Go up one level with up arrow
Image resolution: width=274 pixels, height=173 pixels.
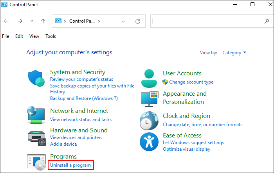point(43,21)
